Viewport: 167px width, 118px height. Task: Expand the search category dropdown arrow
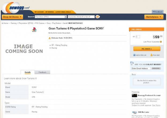[66, 17]
